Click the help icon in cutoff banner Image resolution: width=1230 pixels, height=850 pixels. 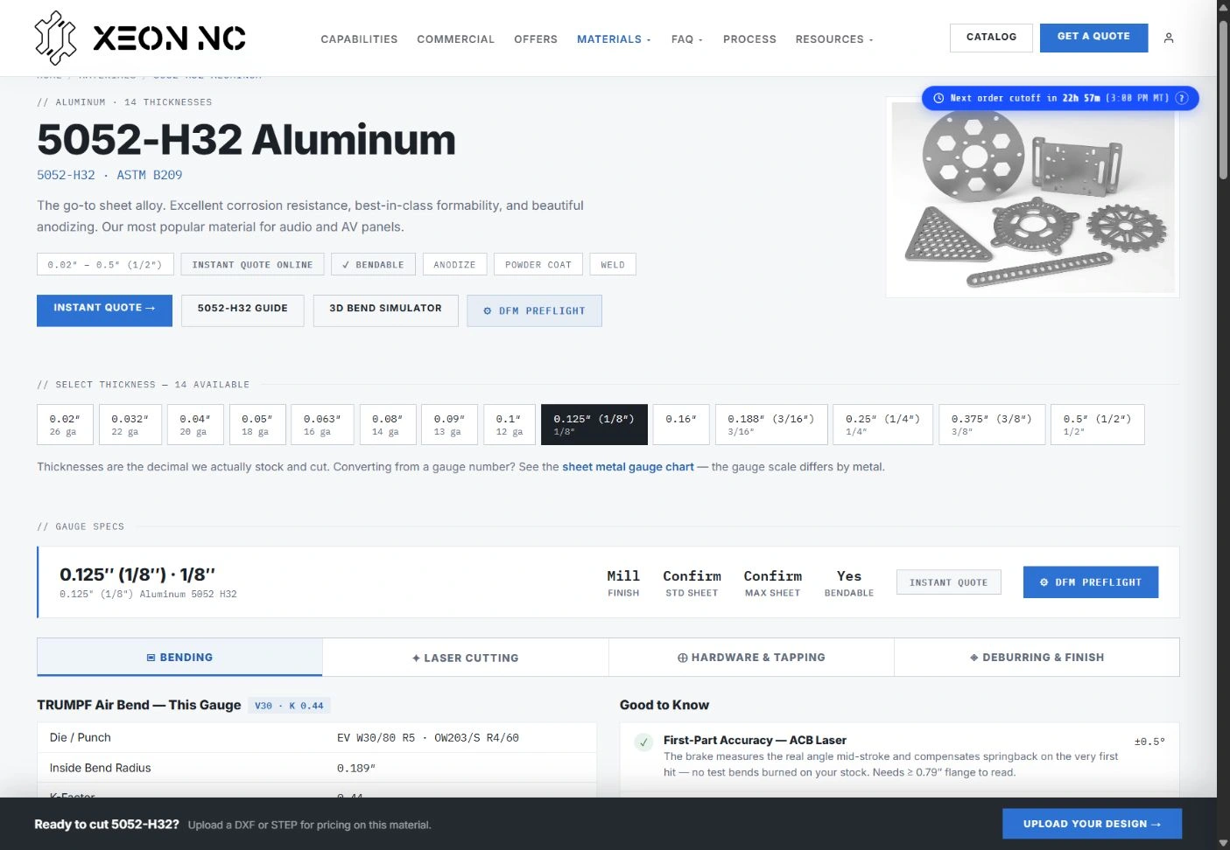1181,98
